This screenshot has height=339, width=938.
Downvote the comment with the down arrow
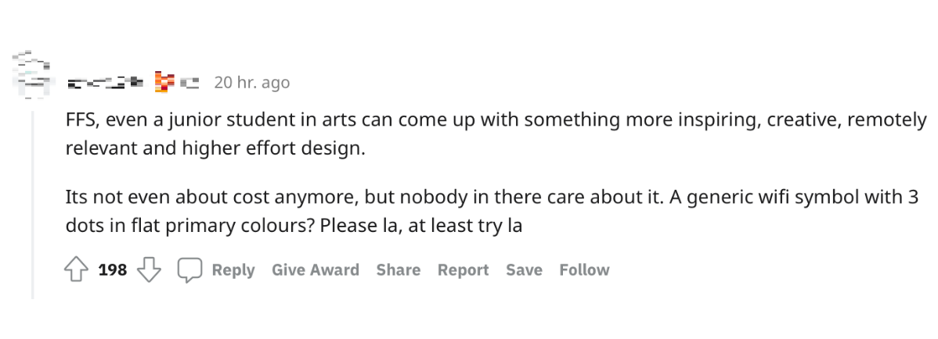click(x=149, y=269)
